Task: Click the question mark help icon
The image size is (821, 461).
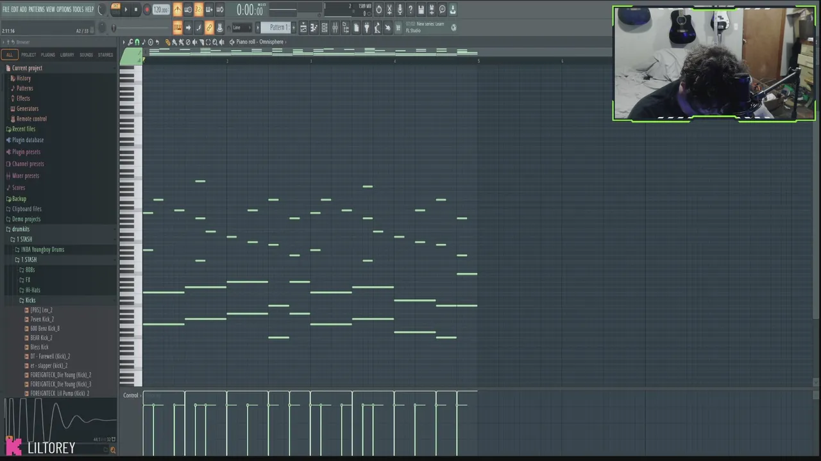Action: [410, 10]
